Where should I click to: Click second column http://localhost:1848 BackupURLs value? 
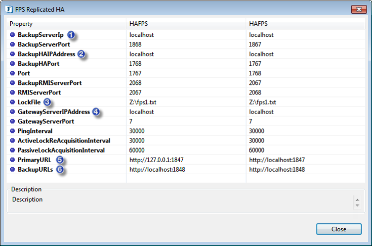click(x=277, y=170)
